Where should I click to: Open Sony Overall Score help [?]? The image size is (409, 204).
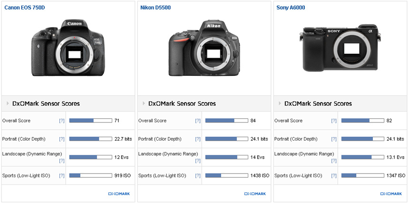[333, 121]
